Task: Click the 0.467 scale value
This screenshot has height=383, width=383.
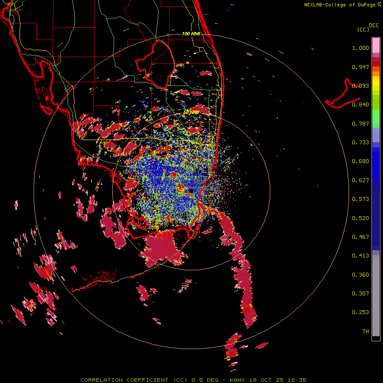Action: (x=360, y=237)
